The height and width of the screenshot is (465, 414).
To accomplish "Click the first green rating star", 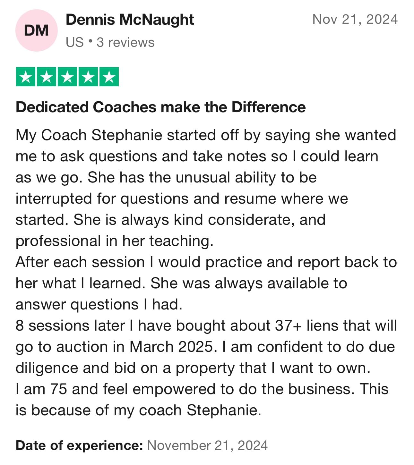I will tap(26, 77).
